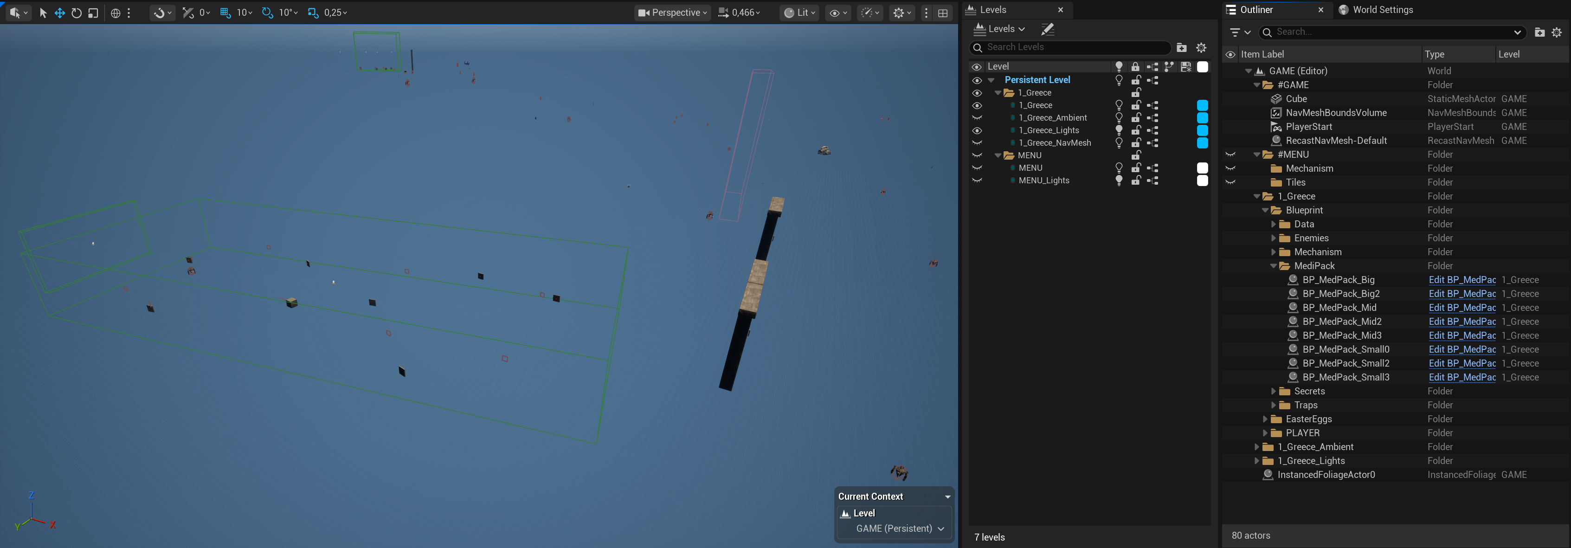Open Outliner settings gear
The image size is (1571, 548).
point(1556,32)
